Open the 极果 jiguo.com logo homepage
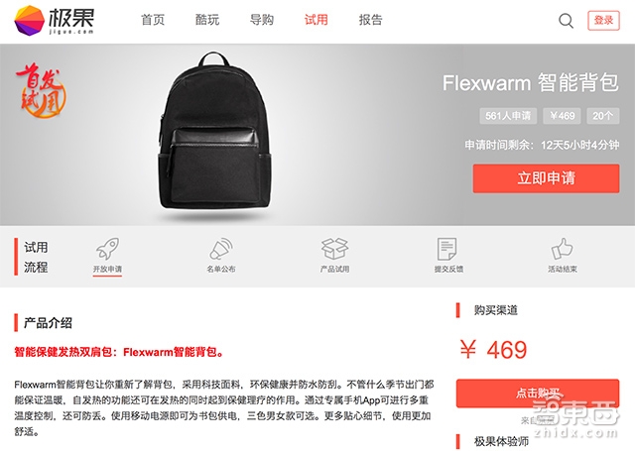Viewport: 635px width, 451px height. click(x=54, y=20)
